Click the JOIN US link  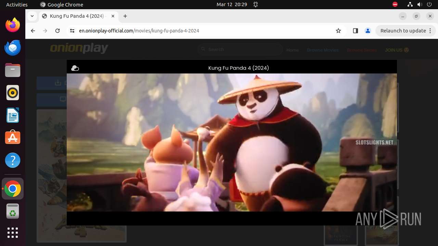(x=397, y=50)
